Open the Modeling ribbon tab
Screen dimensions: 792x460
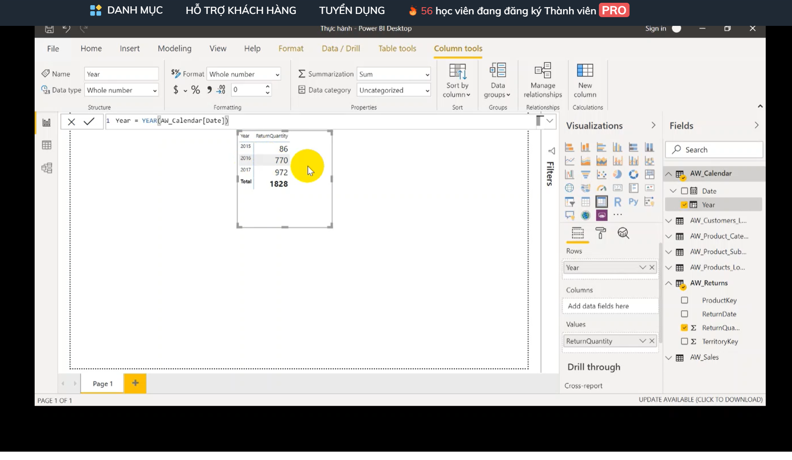click(174, 49)
